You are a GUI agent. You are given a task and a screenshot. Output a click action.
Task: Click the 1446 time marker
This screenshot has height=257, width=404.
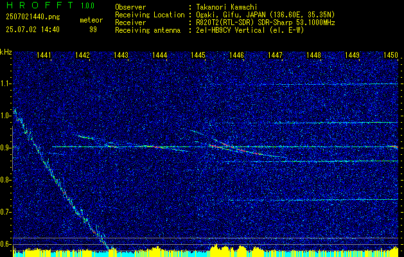(236, 55)
